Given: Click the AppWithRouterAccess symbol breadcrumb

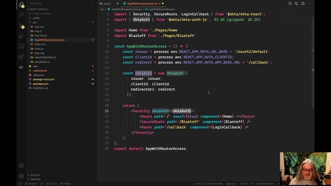Looking at the screenshot, I should pos(161,9).
